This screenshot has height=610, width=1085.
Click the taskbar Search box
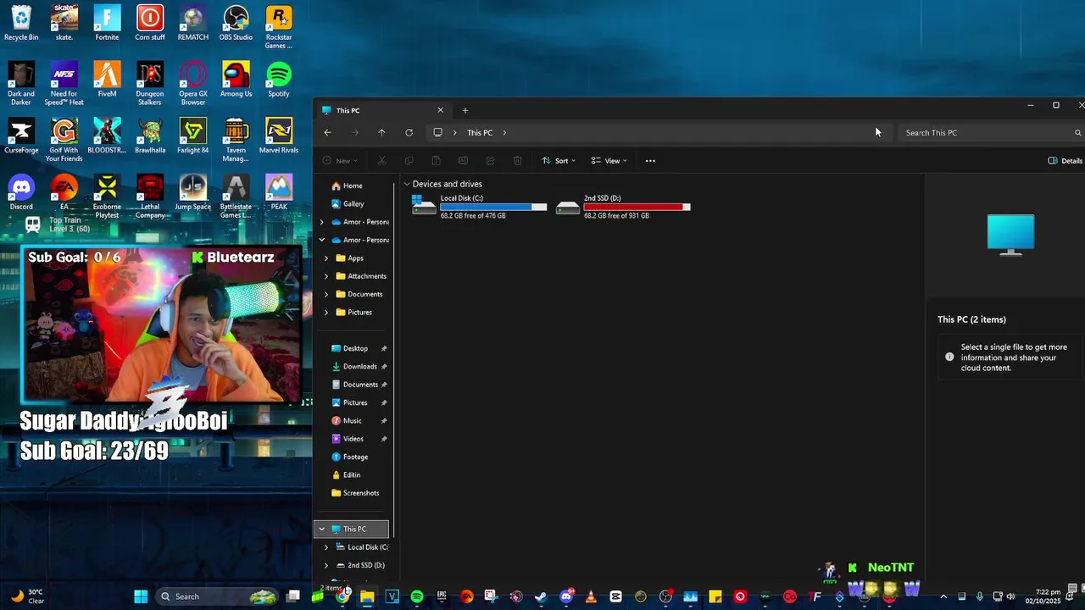pyautogui.click(x=218, y=596)
